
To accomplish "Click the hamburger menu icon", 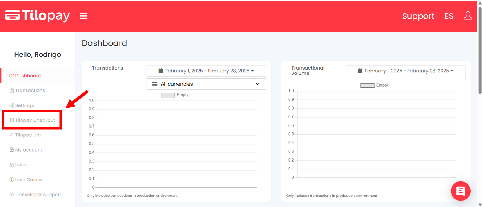I will (84, 16).
